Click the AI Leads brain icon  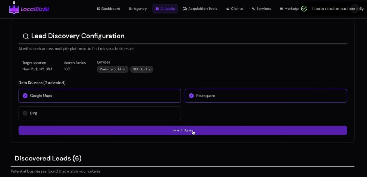click(157, 9)
